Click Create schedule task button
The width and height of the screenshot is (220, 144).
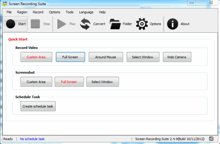pyautogui.click(x=38, y=106)
